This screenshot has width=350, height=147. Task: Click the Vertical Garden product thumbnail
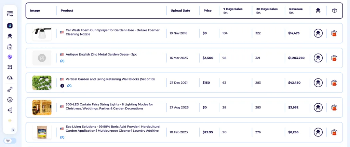42,83
